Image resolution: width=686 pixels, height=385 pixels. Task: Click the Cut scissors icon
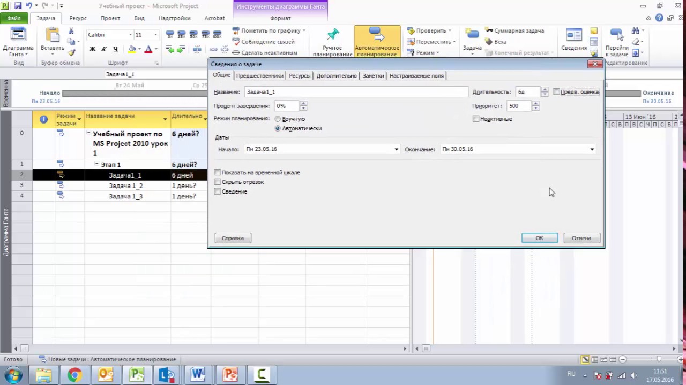(x=71, y=32)
